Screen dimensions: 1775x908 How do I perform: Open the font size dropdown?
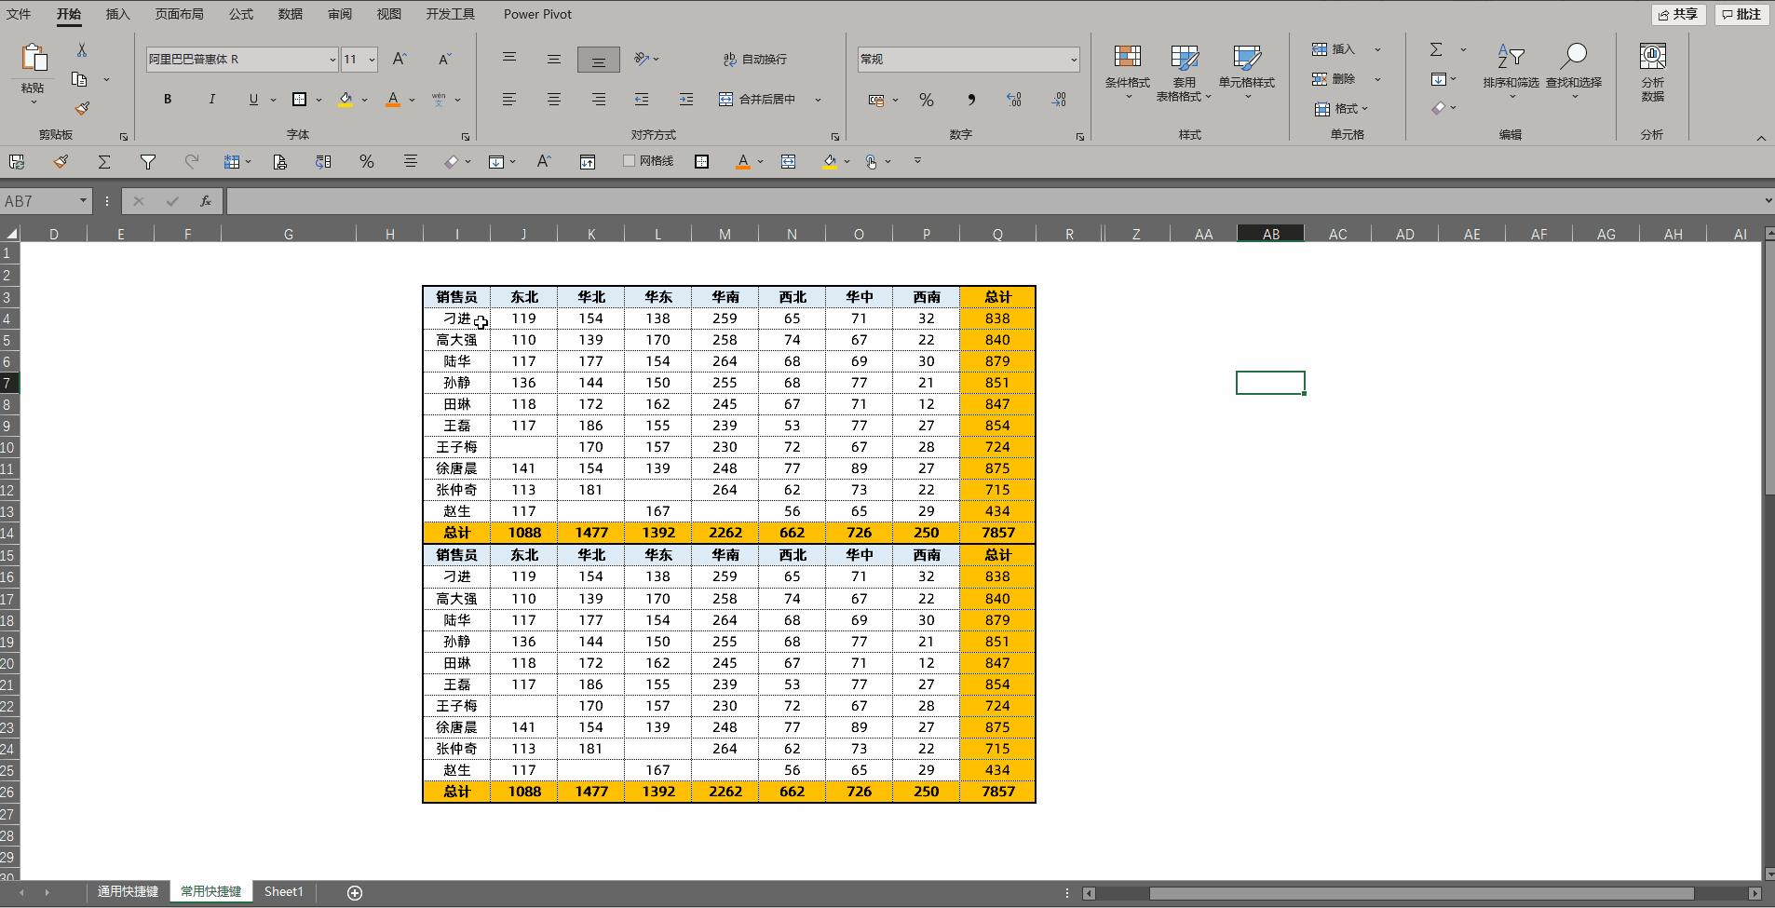(x=372, y=60)
